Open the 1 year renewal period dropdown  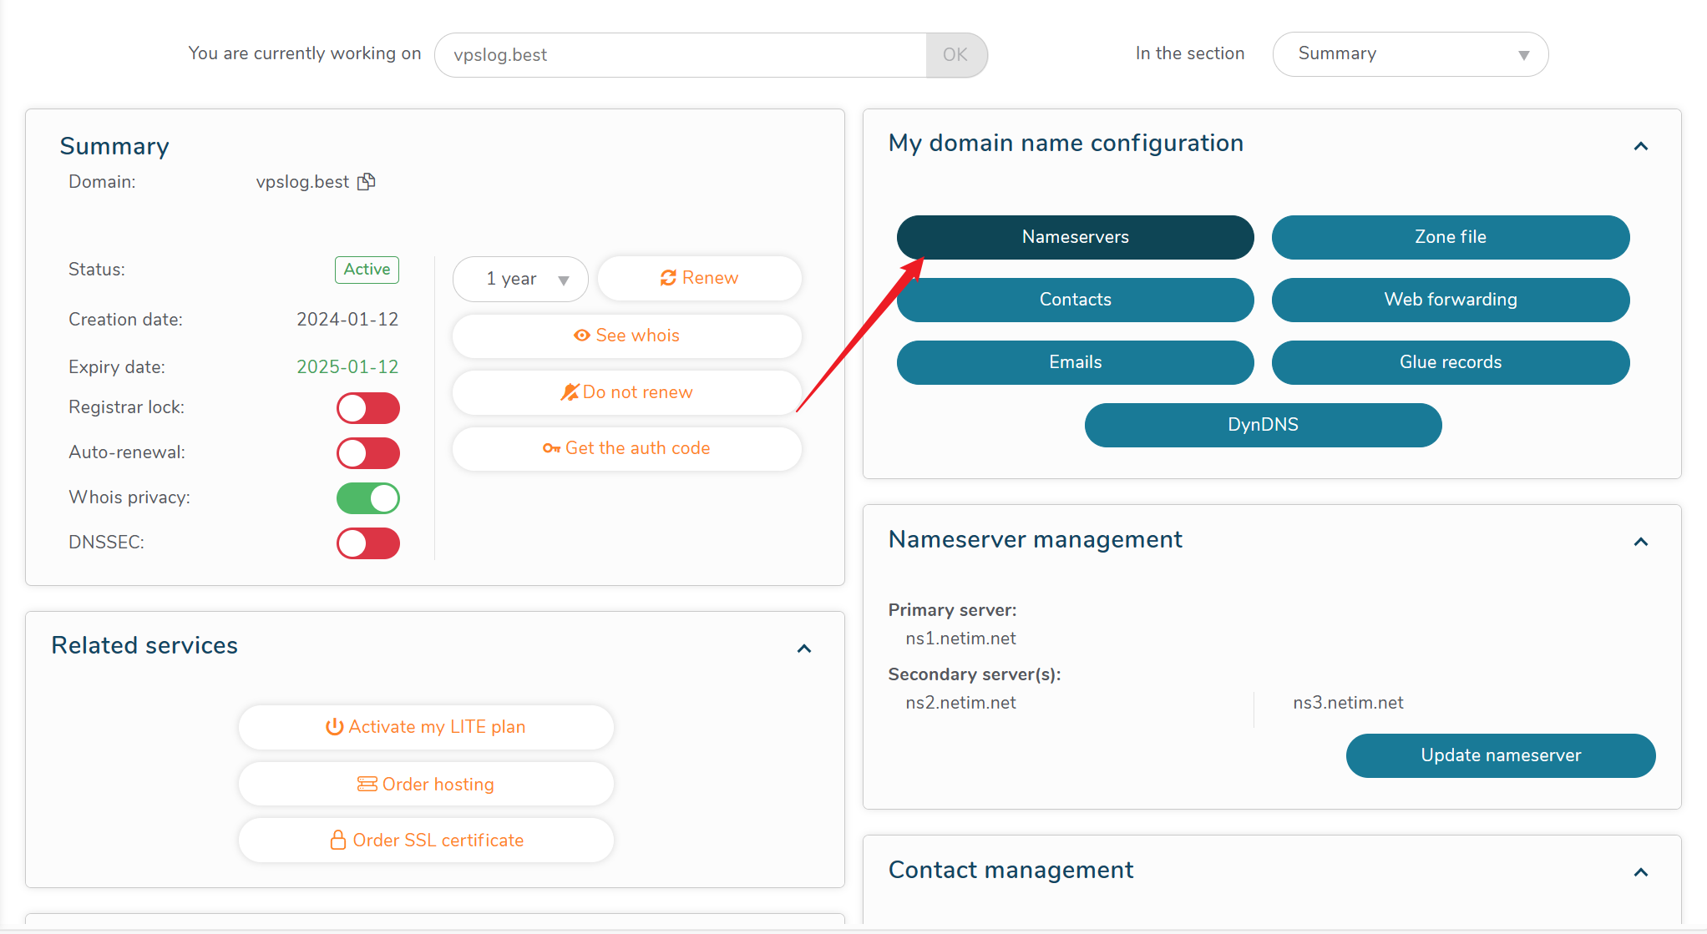[520, 279]
